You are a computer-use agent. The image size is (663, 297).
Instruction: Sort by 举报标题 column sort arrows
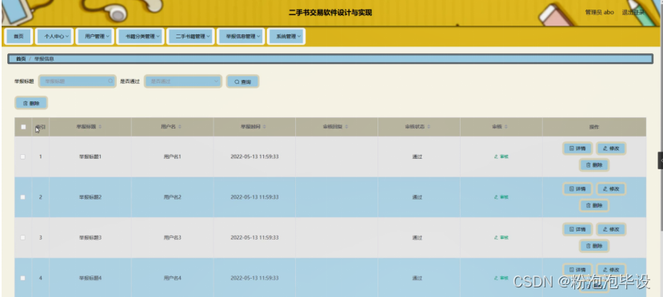tap(100, 127)
